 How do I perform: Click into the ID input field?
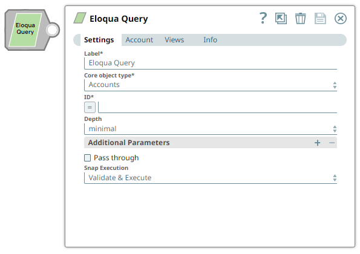[x=217, y=108]
